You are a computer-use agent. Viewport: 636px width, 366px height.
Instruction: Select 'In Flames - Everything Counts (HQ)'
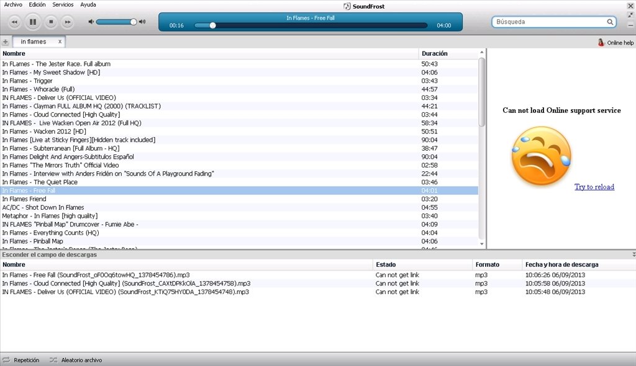(x=239, y=233)
